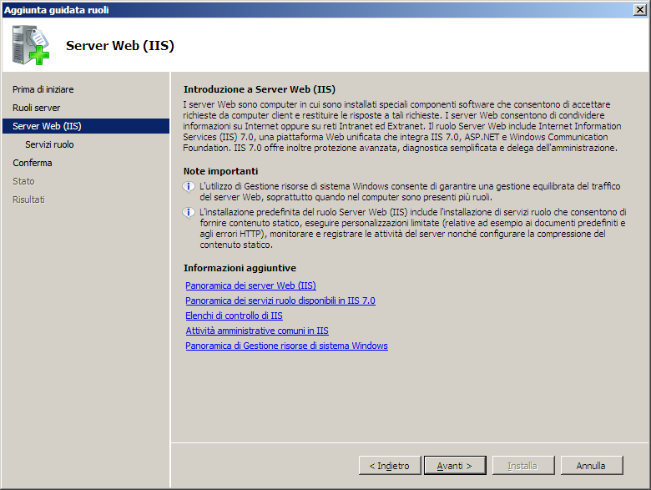Image resolution: width=651 pixels, height=490 pixels.
Task: Go back with Indietro button
Action: click(x=390, y=466)
